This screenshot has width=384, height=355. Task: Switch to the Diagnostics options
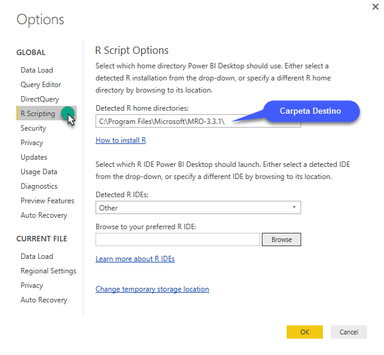pos(39,186)
